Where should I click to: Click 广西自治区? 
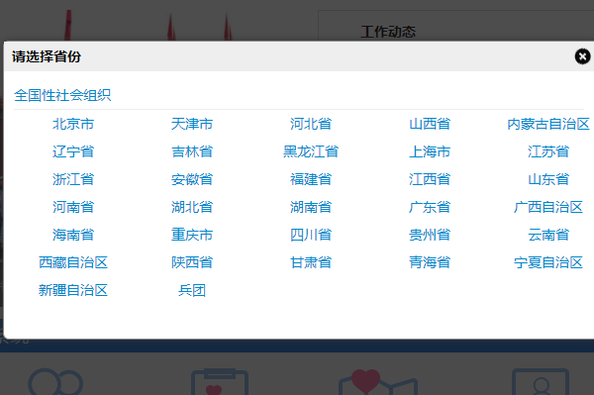pyautogui.click(x=548, y=207)
